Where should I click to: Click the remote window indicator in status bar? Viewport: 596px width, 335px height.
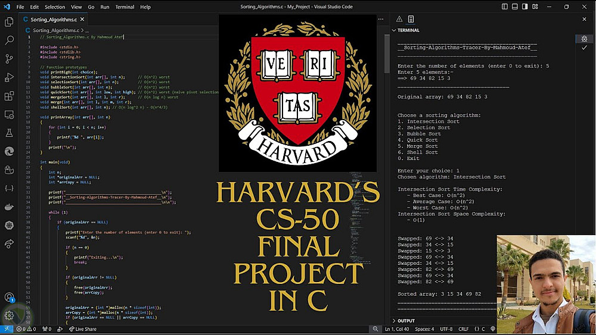coord(7,329)
